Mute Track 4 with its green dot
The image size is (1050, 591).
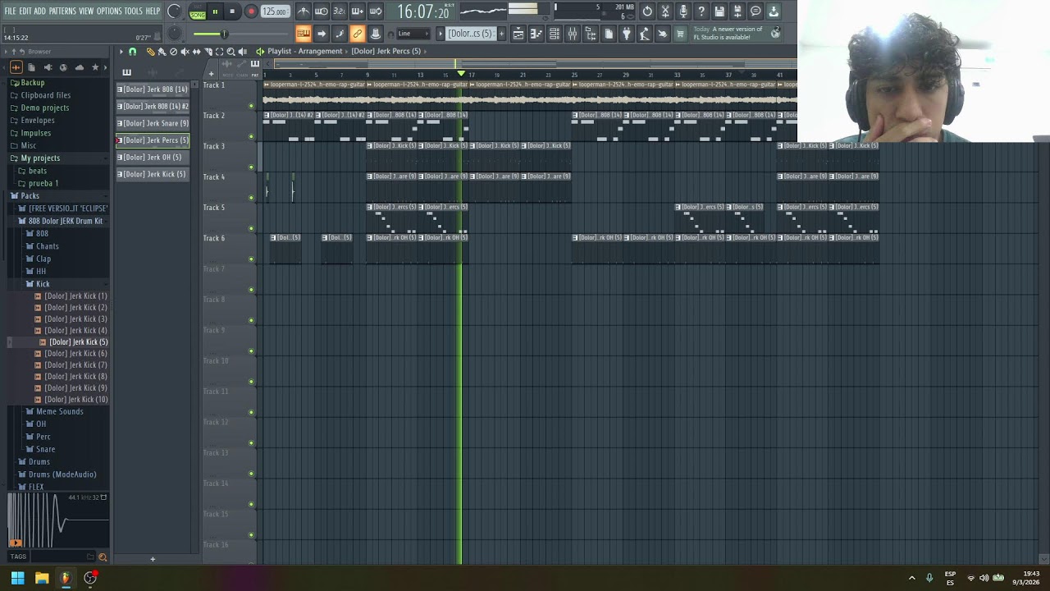pyautogui.click(x=251, y=197)
